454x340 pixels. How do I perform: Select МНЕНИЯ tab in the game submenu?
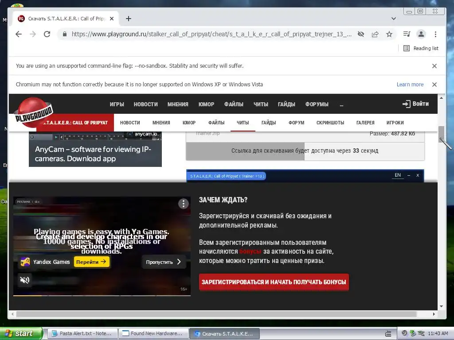[161, 123]
